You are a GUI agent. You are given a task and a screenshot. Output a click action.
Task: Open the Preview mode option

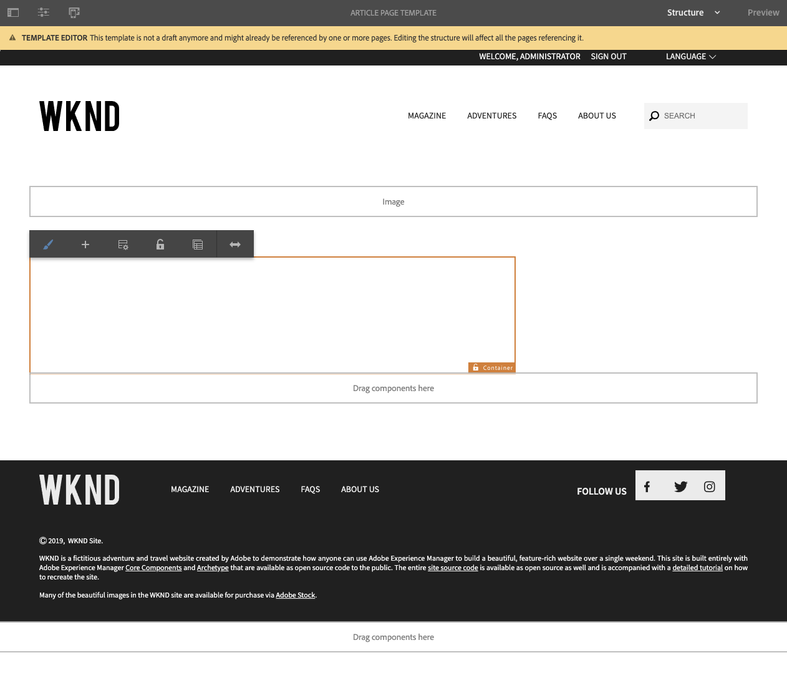coord(763,12)
